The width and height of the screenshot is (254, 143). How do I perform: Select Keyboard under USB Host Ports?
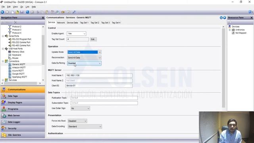[x=17, y=55]
